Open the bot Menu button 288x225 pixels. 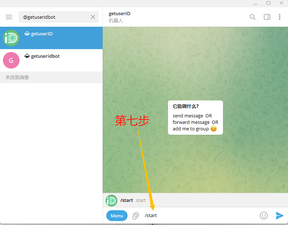pos(117,216)
